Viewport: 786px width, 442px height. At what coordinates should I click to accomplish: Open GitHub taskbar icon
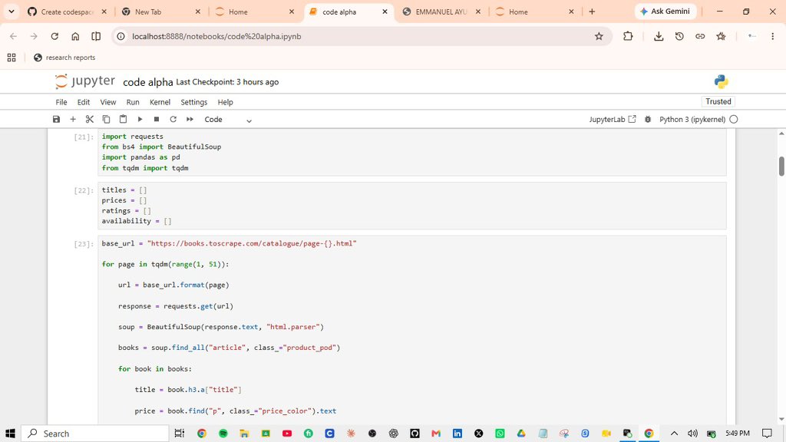click(x=414, y=434)
